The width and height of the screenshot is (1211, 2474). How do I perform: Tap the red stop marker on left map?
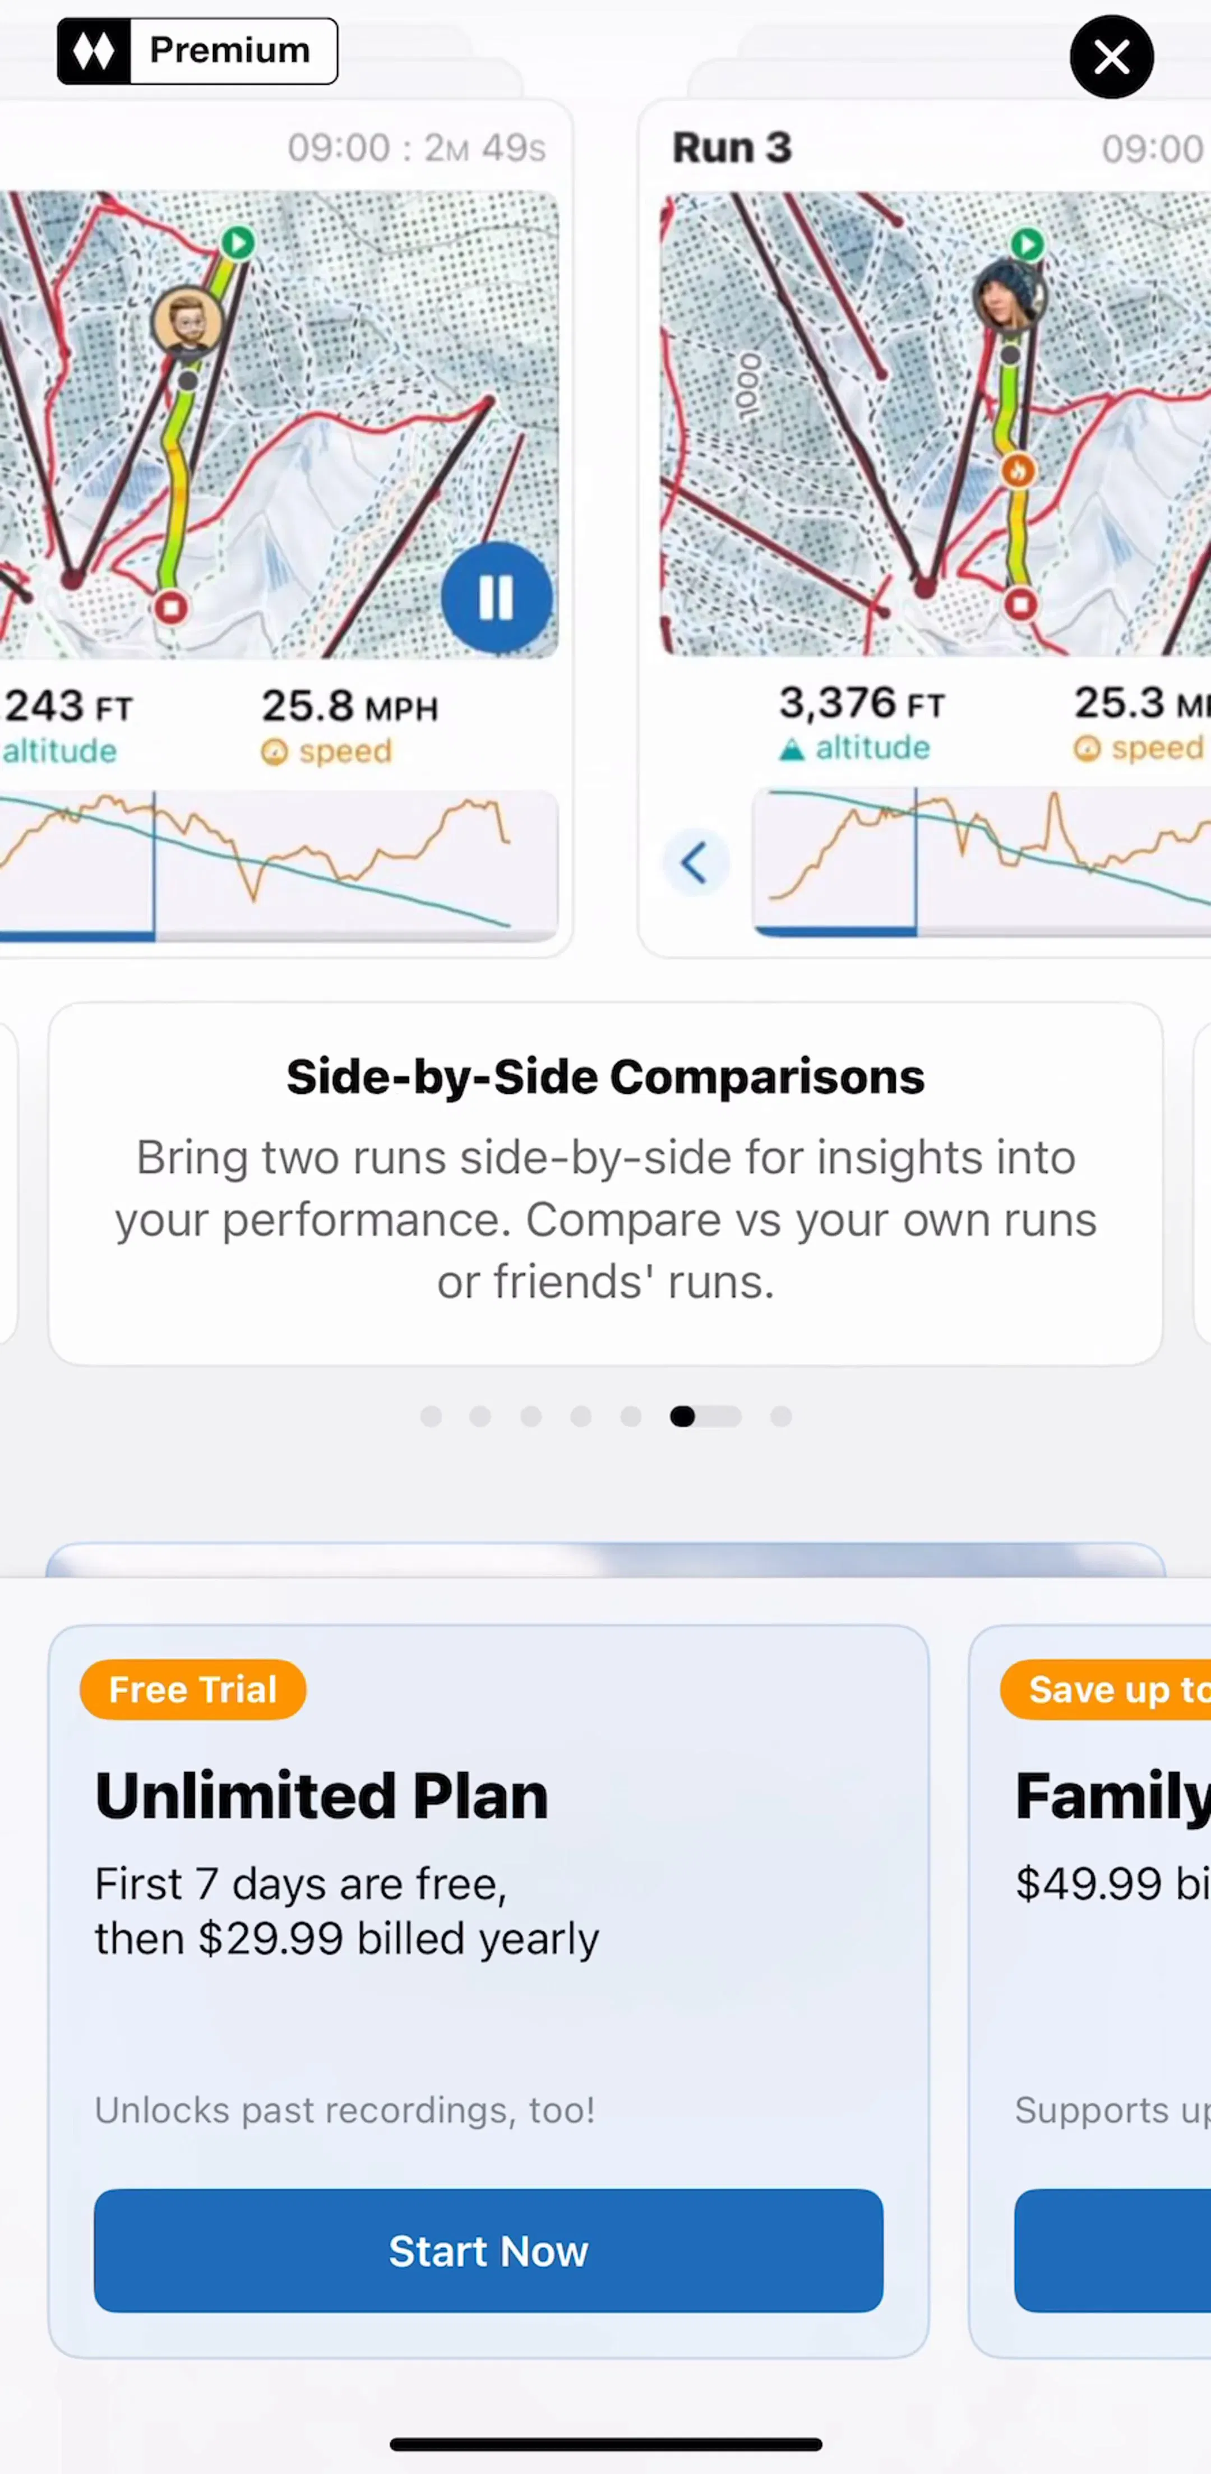[x=171, y=607]
